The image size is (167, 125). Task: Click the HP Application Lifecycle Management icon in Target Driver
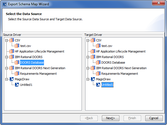coord(93,51)
